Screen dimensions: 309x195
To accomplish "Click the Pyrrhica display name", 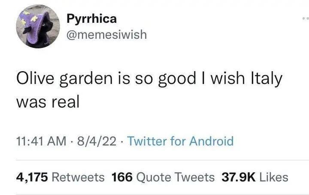I will [92, 19].
